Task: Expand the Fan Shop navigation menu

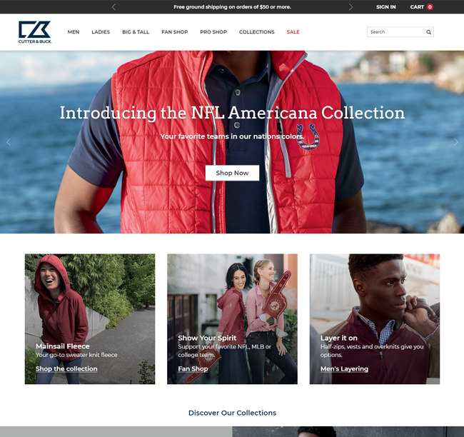Action: 175,32
